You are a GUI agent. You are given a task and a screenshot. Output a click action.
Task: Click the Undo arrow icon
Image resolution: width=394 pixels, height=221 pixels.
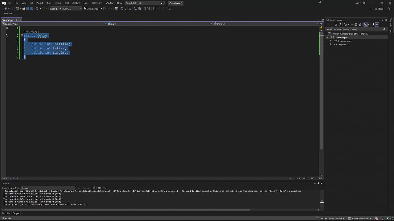point(37,9)
